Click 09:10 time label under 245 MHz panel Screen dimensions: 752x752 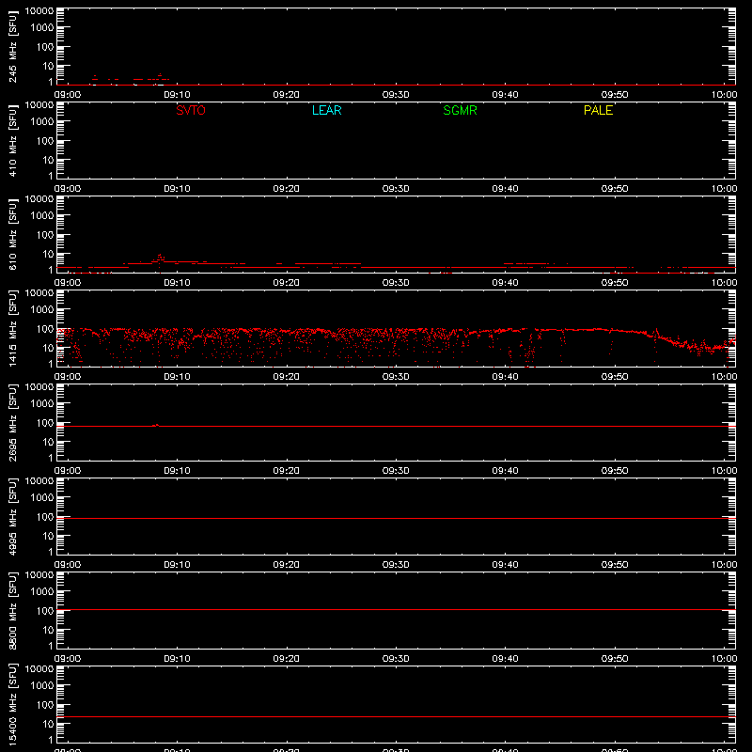tap(177, 95)
